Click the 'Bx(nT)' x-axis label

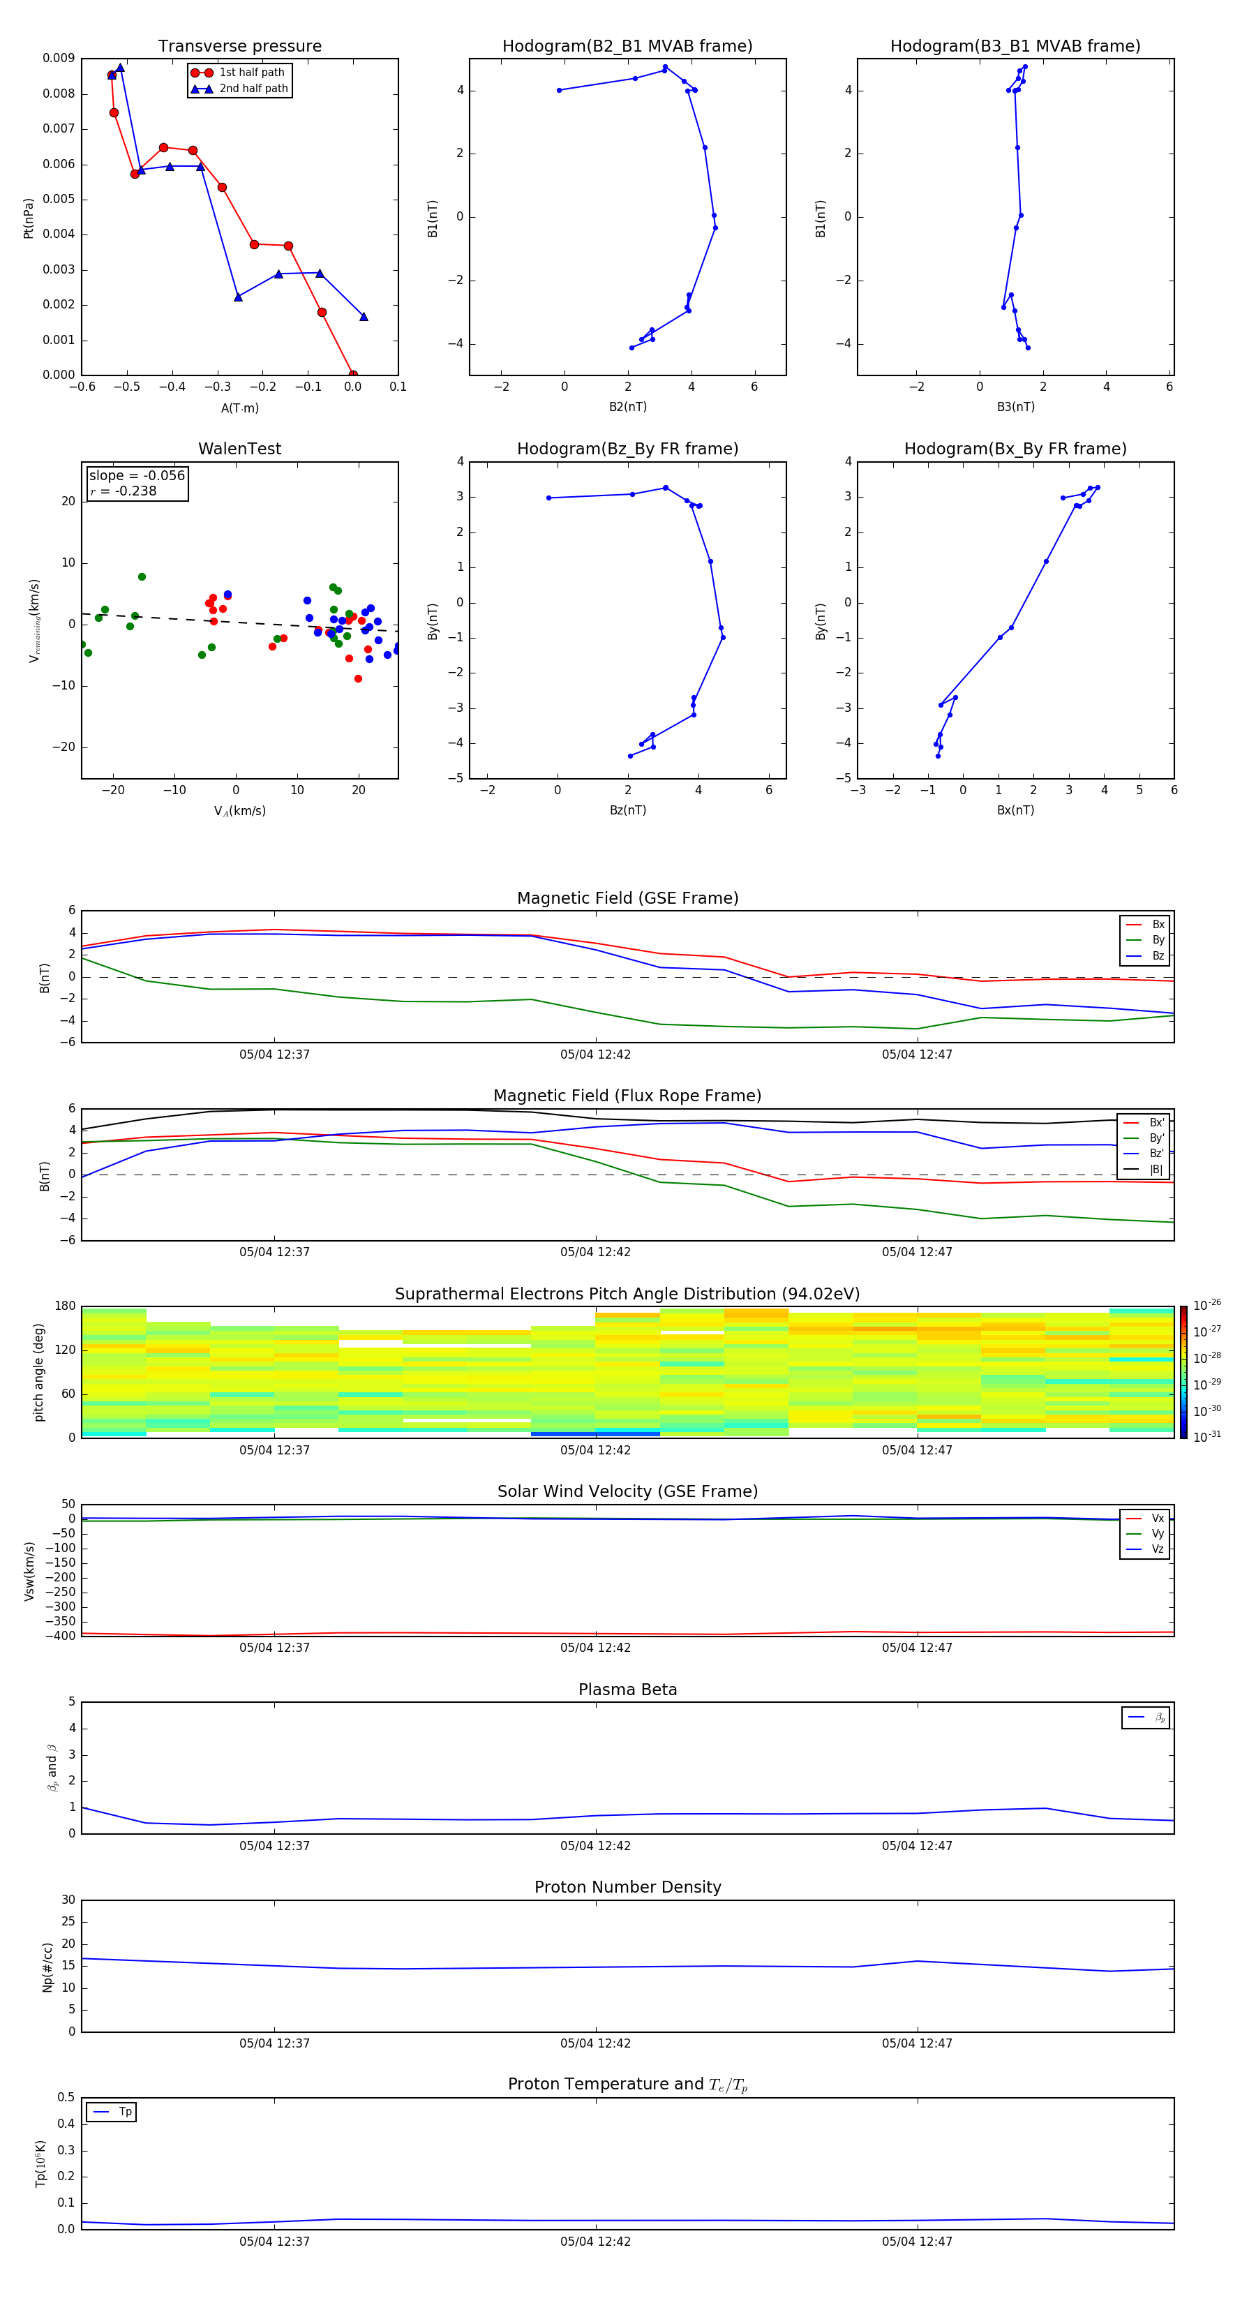tap(1015, 810)
